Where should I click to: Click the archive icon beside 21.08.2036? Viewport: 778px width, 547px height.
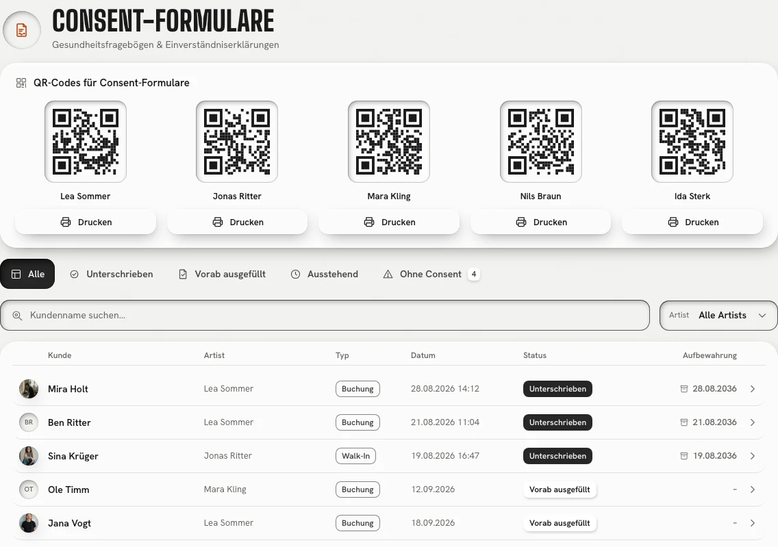tap(684, 422)
